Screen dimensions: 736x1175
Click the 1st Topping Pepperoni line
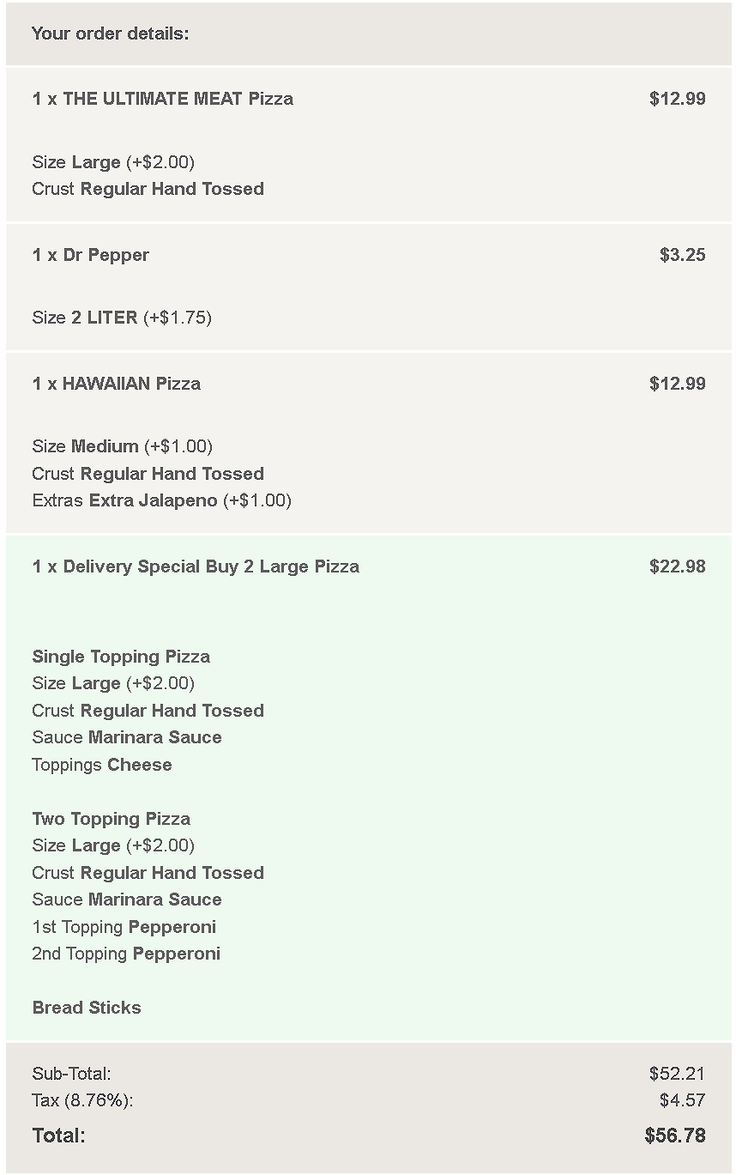124,927
